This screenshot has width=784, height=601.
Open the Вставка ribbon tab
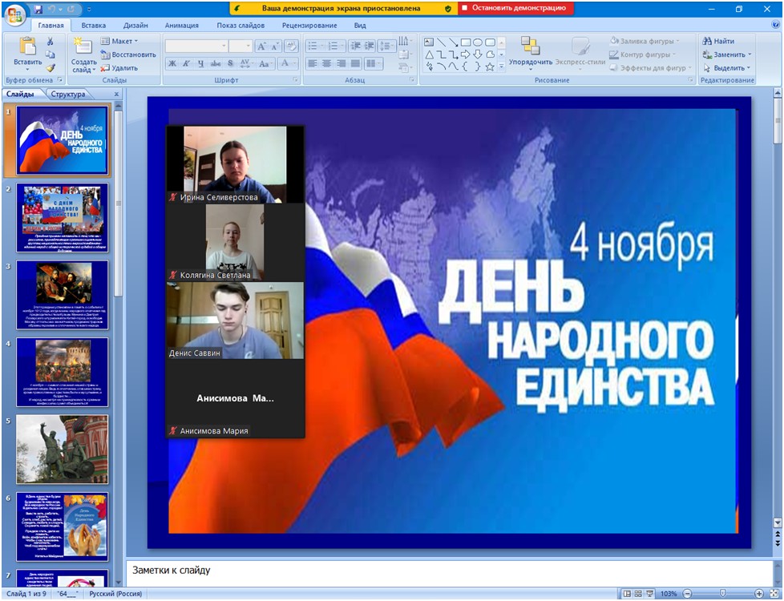coord(94,25)
